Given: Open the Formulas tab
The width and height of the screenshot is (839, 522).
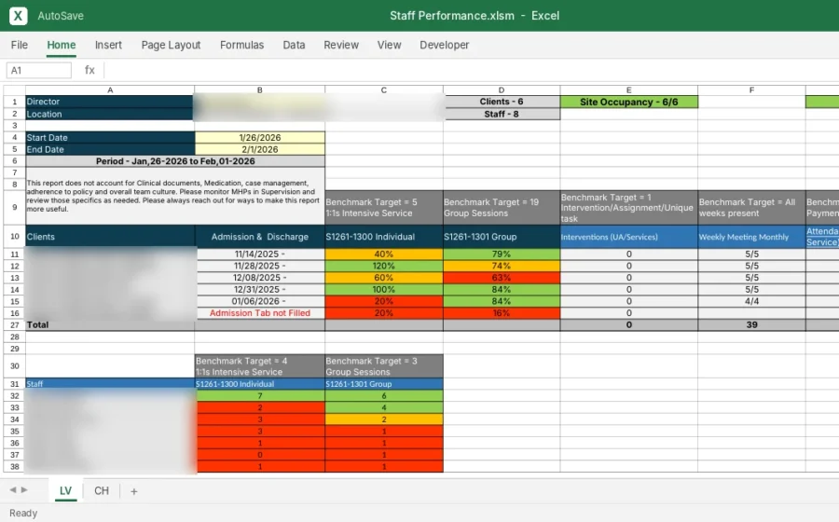Looking at the screenshot, I should [x=241, y=45].
